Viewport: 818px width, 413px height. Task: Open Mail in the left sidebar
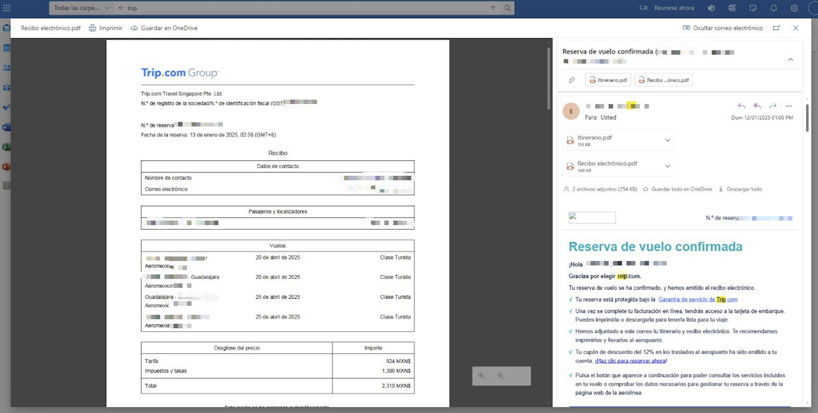tap(7, 28)
